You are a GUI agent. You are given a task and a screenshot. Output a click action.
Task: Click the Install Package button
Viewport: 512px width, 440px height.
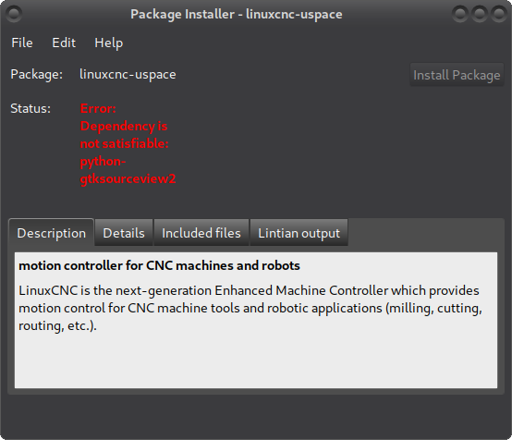point(457,75)
